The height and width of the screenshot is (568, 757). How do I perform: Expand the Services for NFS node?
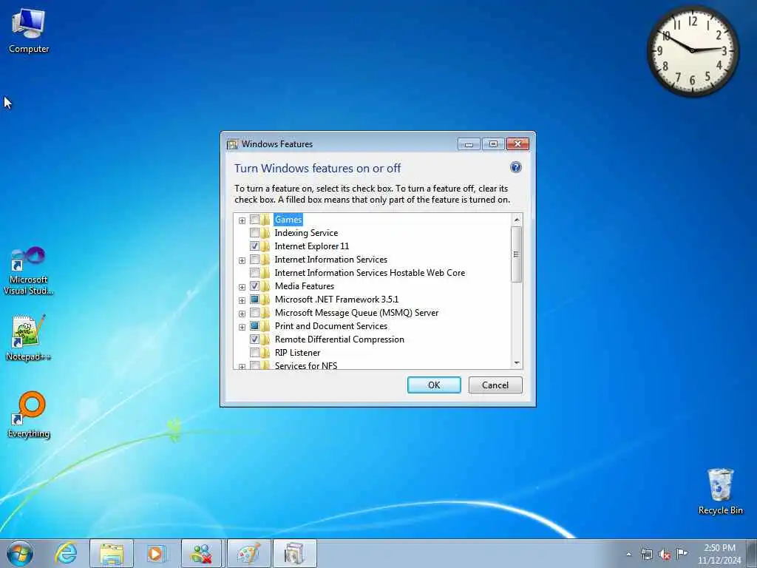point(242,367)
